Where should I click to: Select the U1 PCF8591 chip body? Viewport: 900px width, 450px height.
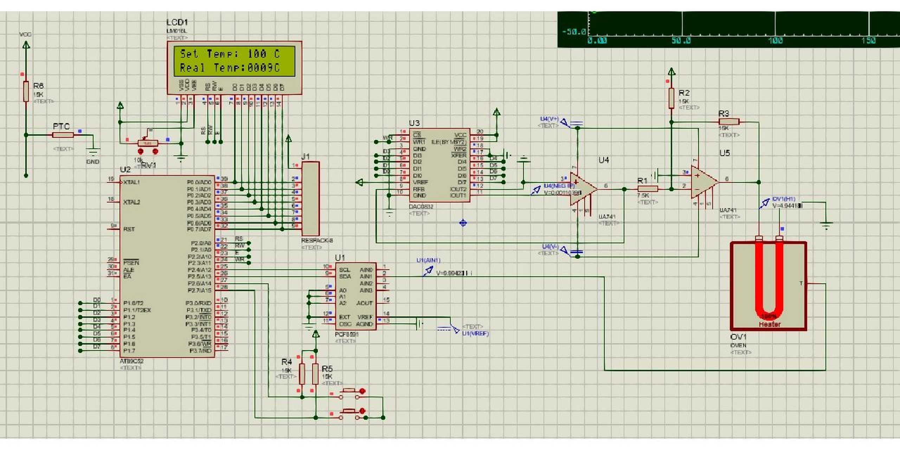tap(356, 296)
